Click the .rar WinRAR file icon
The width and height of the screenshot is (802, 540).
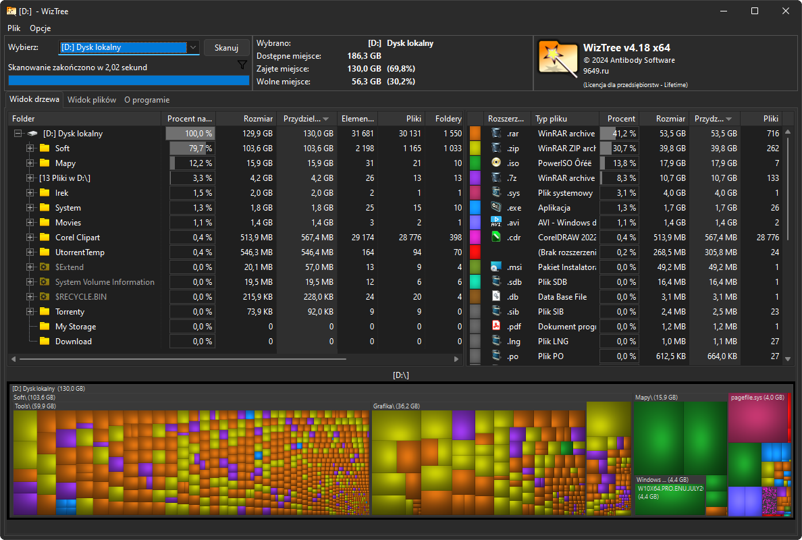496,134
